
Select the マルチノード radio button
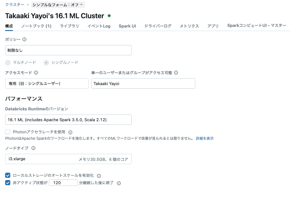(x=8, y=63)
